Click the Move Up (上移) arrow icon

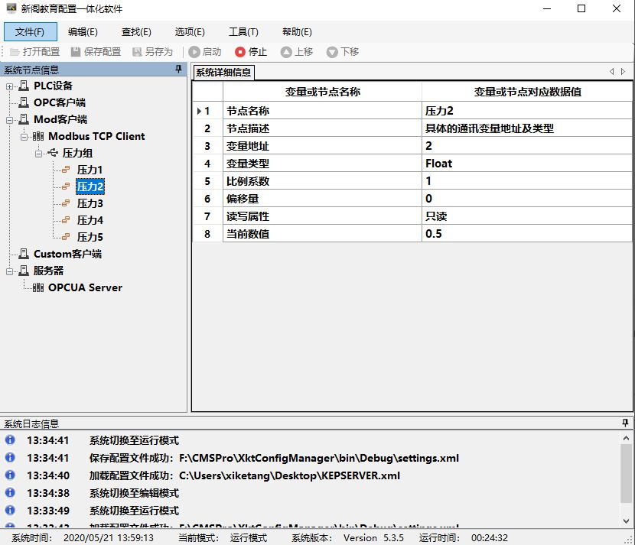click(286, 52)
